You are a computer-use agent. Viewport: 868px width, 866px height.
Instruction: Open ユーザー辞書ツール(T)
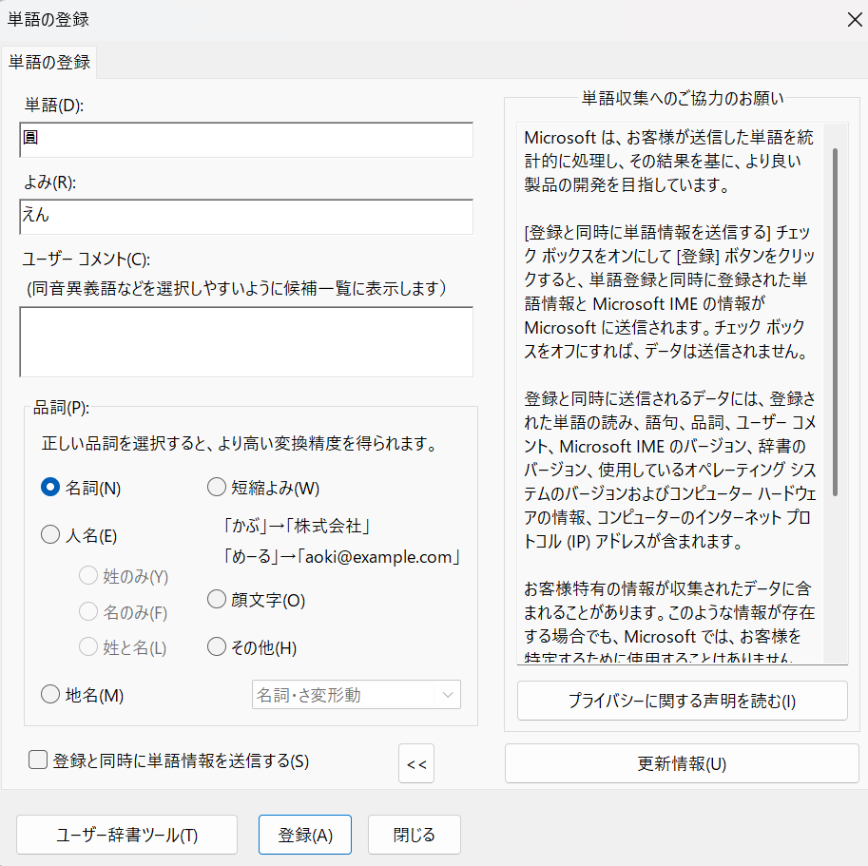[x=126, y=835]
